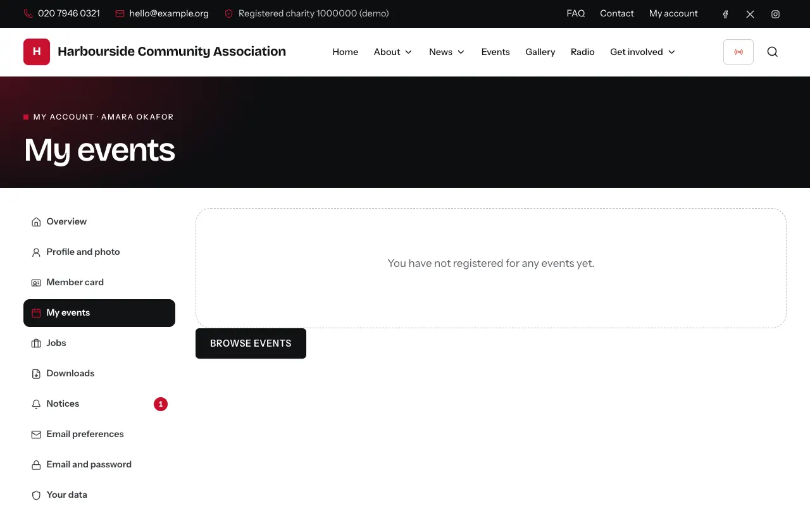Image resolution: width=810 pixels, height=506 pixels.
Task: Click the Browse Events button
Action: 251,343
